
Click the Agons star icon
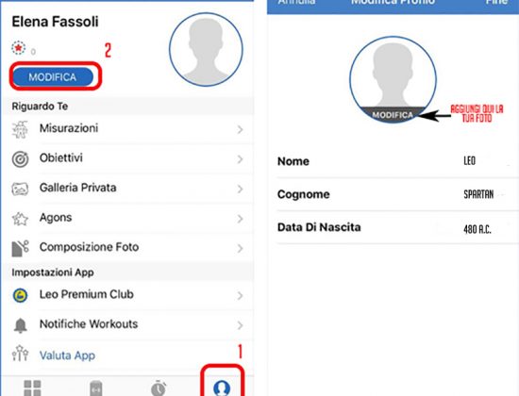pos(20,219)
